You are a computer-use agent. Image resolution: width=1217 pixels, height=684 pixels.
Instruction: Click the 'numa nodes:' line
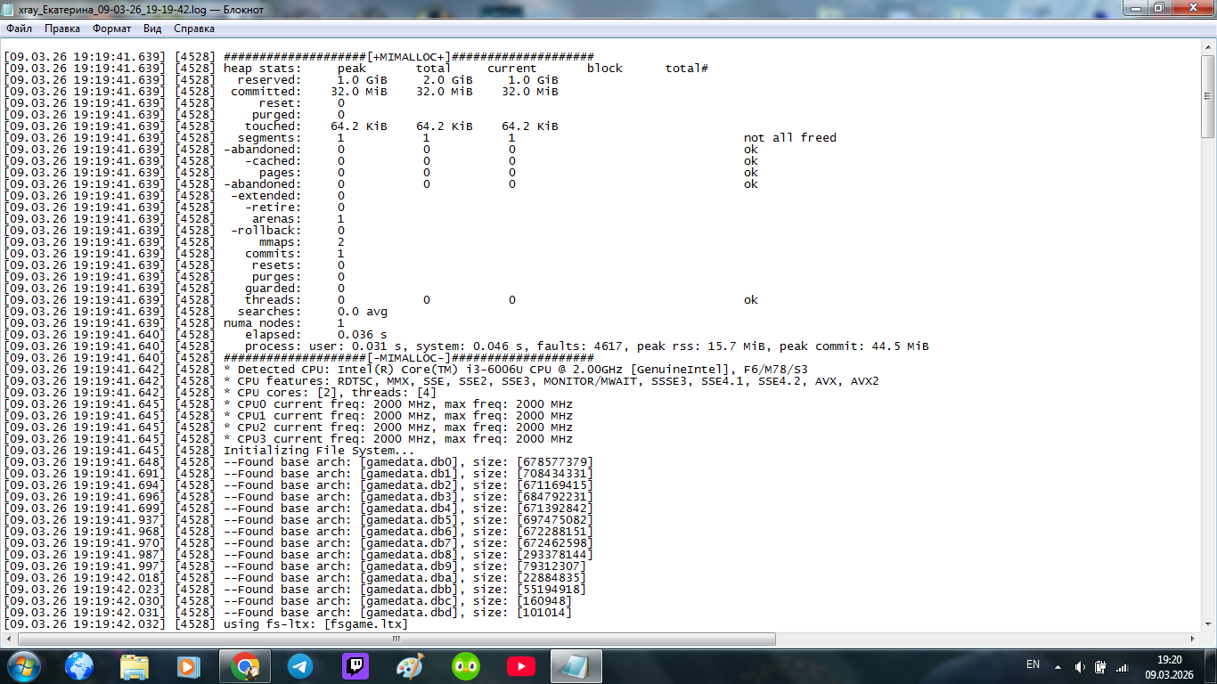point(175,322)
